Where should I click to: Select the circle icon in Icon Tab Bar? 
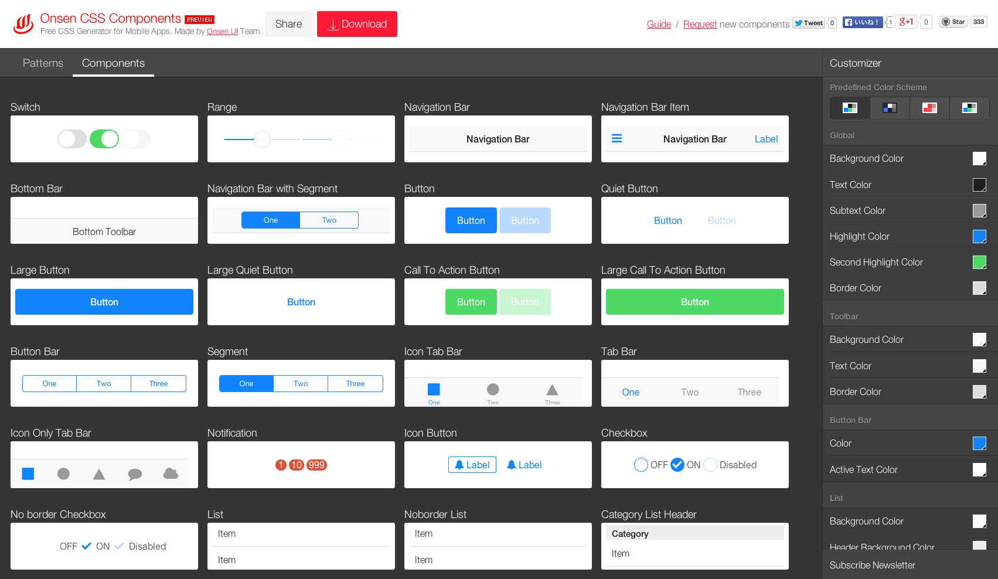pyautogui.click(x=493, y=390)
